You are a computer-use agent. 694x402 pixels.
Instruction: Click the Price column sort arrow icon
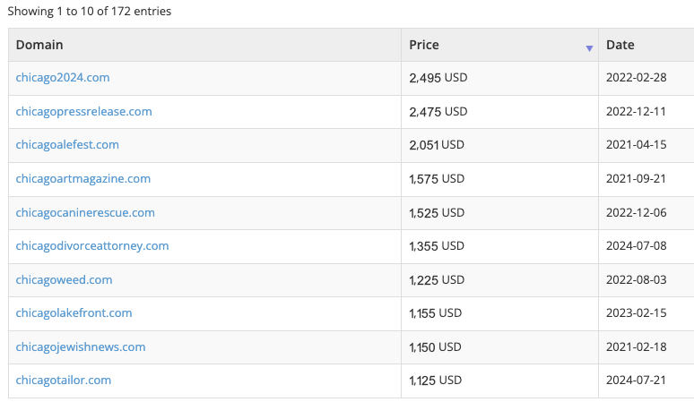point(589,48)
